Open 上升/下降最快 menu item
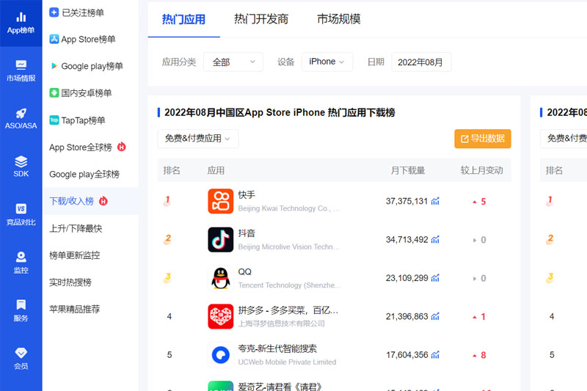587x391 pixels. [76, 228]
